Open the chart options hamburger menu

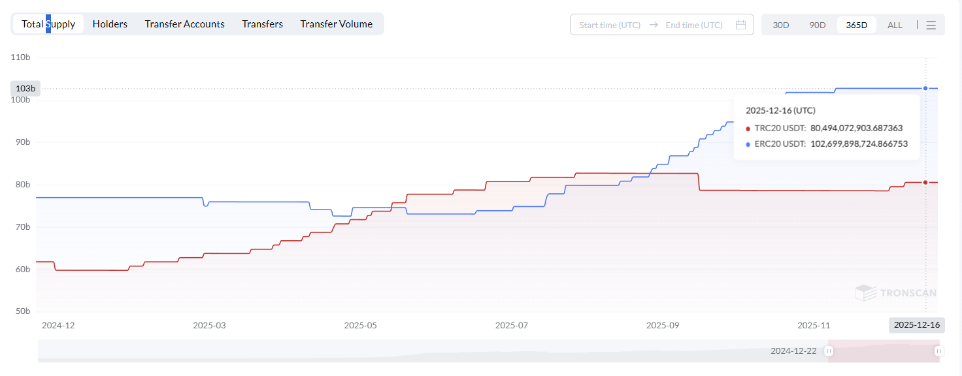(931, 25)
